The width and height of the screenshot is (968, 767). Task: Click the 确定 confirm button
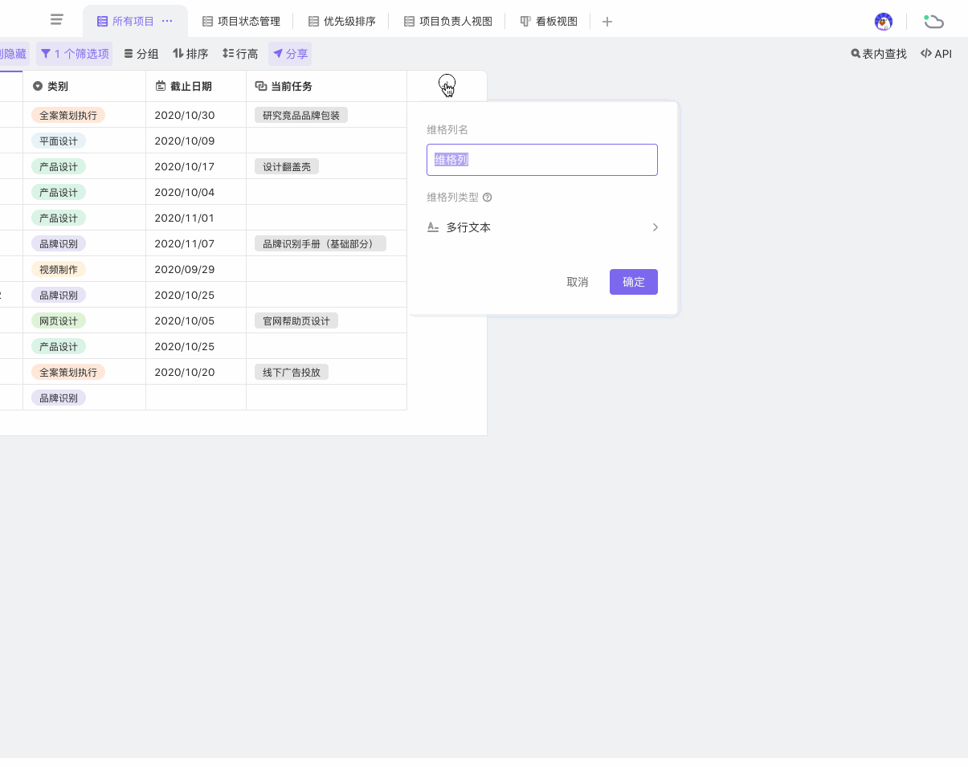[x=633, y=282]
